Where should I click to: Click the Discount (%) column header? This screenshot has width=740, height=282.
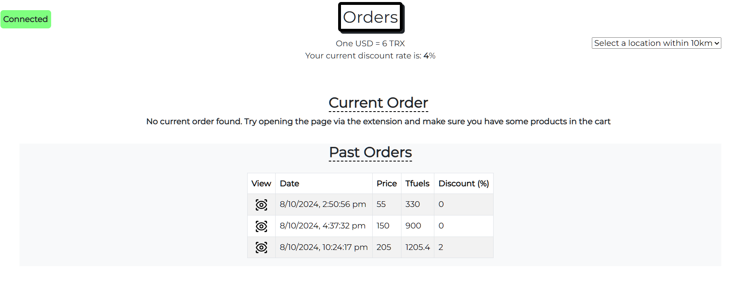464,183
